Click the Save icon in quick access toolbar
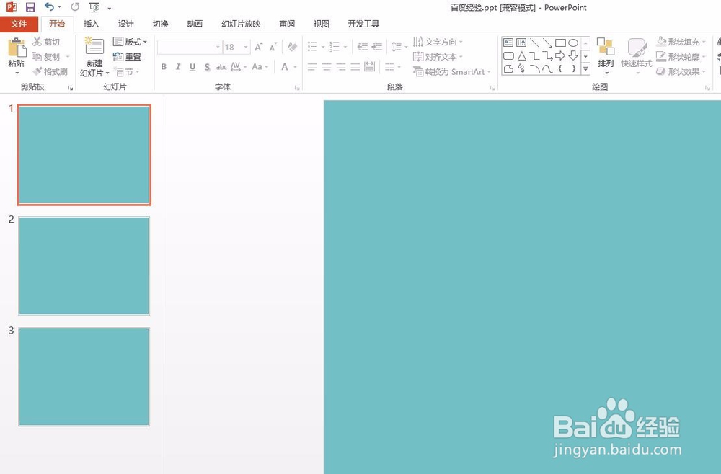721x474 pixels. click(x=30, y=7)
